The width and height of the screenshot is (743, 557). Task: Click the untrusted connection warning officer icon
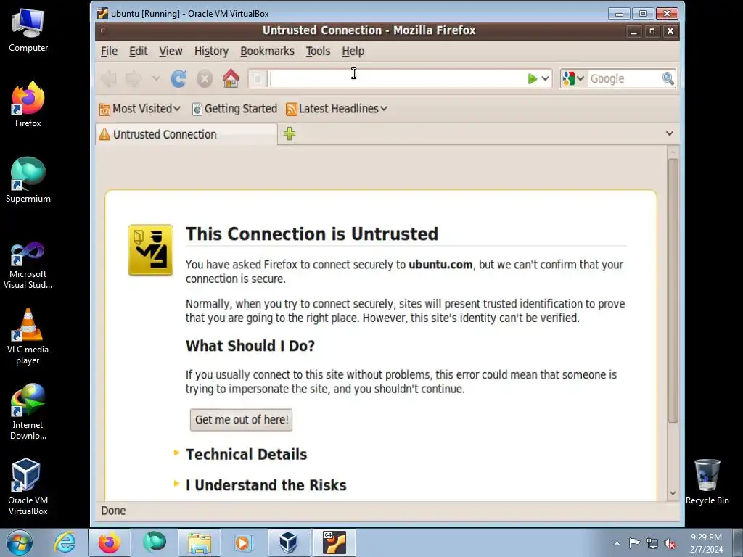[x=151, y=250]
